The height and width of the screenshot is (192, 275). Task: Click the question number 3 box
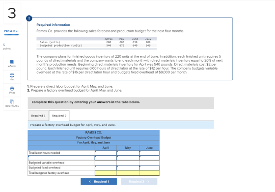(12, 13)
